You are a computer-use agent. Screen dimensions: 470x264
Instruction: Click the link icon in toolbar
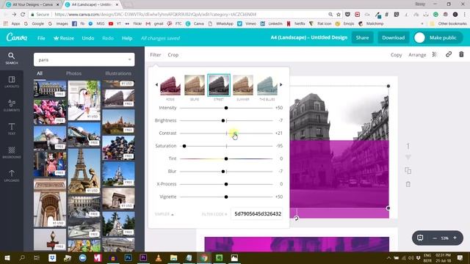pyautogui.click(x=449, y=54)
